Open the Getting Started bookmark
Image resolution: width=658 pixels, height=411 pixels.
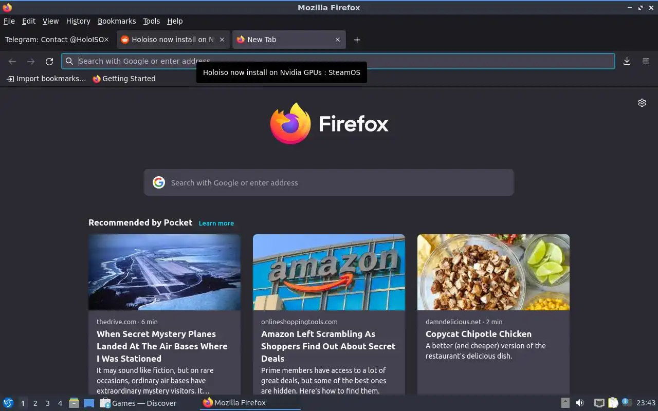coord(124,79)
